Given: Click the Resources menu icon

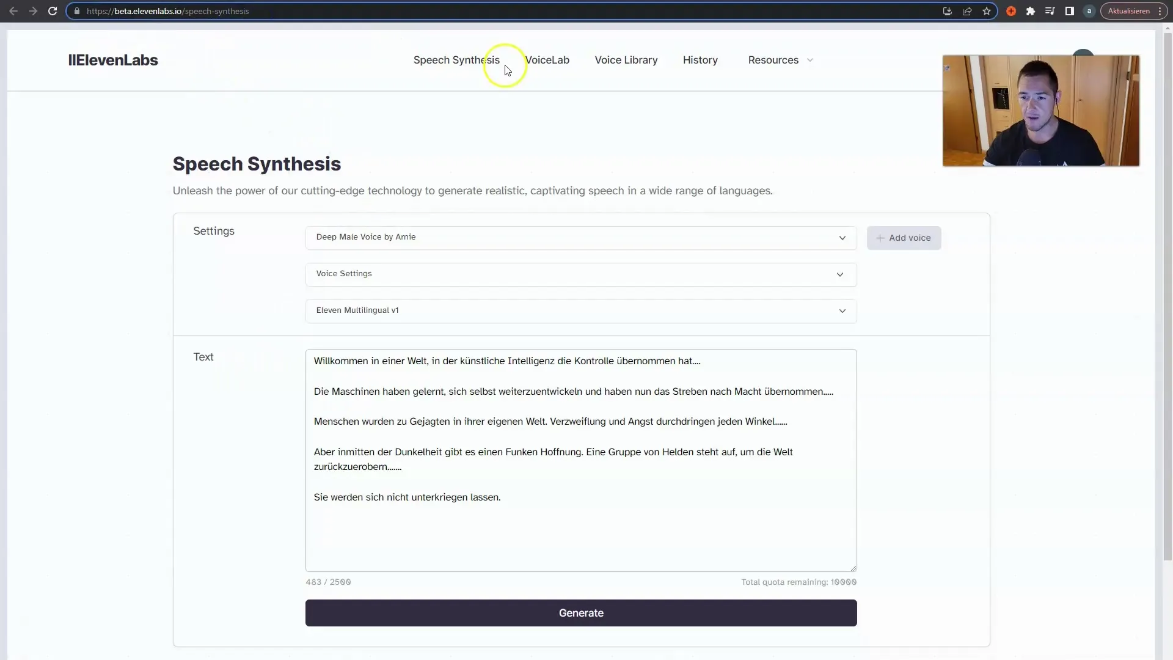Looking at the screenshot, I should tap(811, 60).
